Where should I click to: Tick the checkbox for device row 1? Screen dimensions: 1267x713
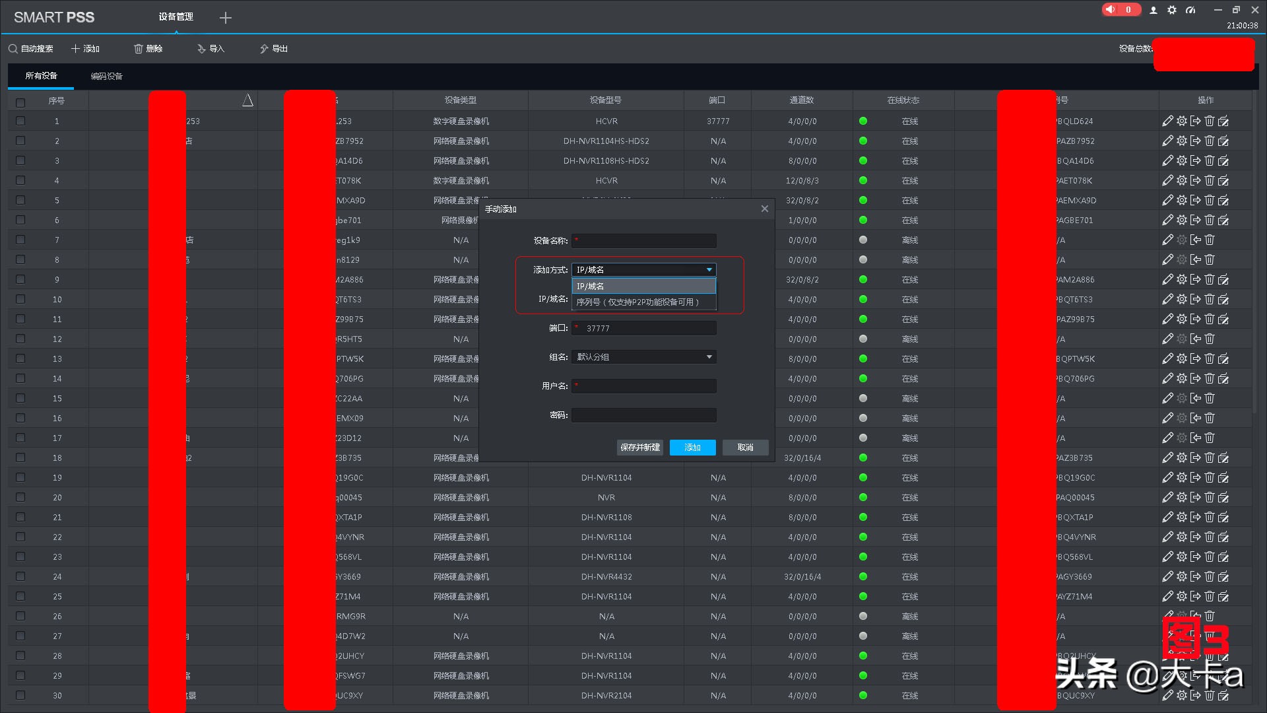coord(20,121)
